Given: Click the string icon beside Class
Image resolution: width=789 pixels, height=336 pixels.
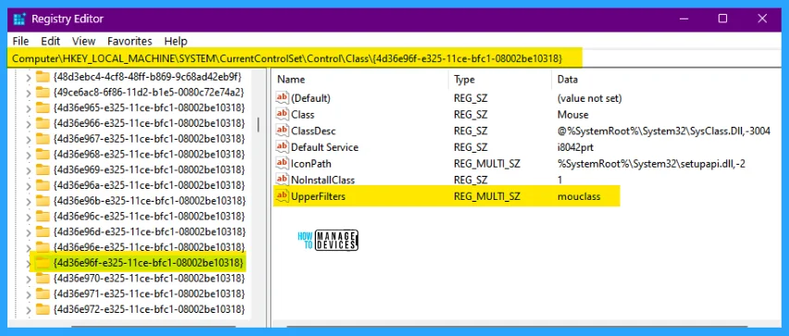Looking at the screenshot, I should (282, 115).
